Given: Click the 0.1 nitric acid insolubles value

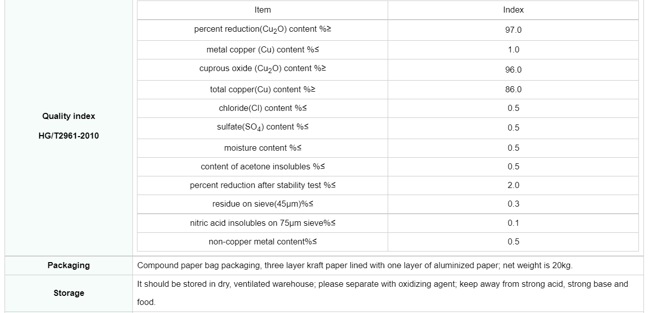Looking at the screenshot, I should click(x=513, y=223).
